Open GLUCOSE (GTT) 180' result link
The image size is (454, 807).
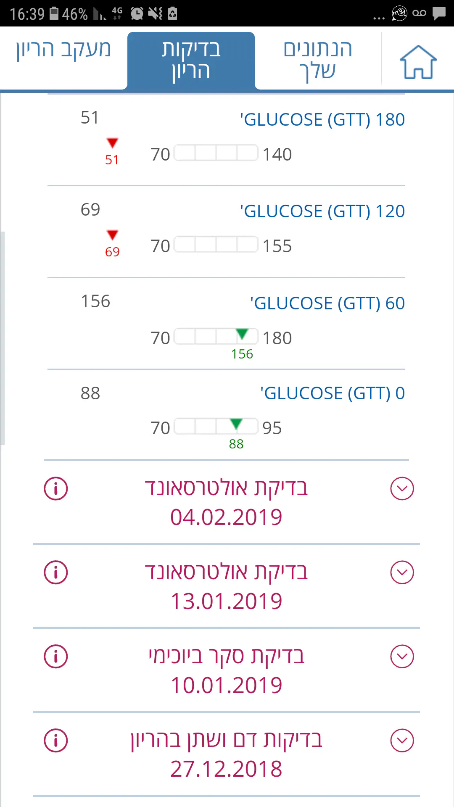pyautogui.click(x=322, y=120)
